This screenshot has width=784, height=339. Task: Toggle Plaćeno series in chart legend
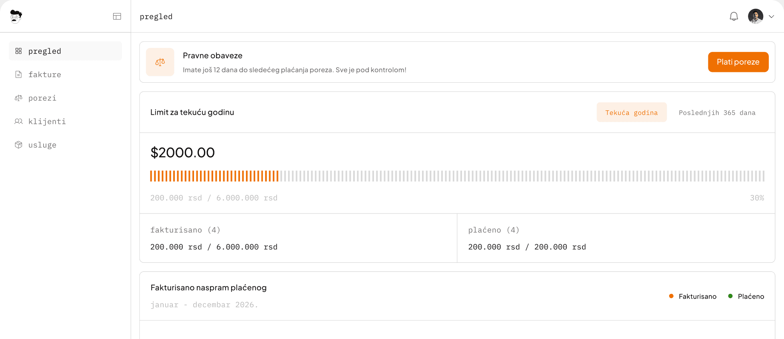pyautogui.click(x=746, y=296)
